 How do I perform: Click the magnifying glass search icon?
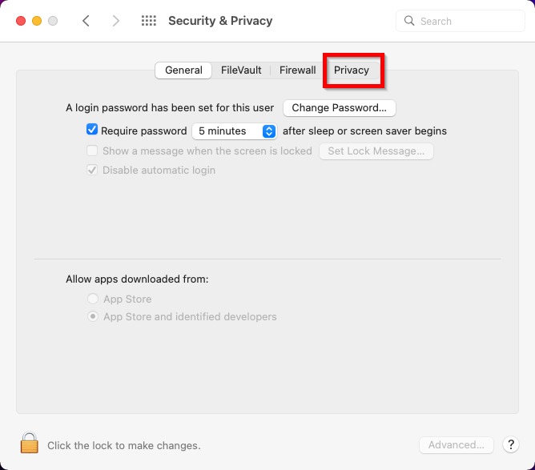410,21
